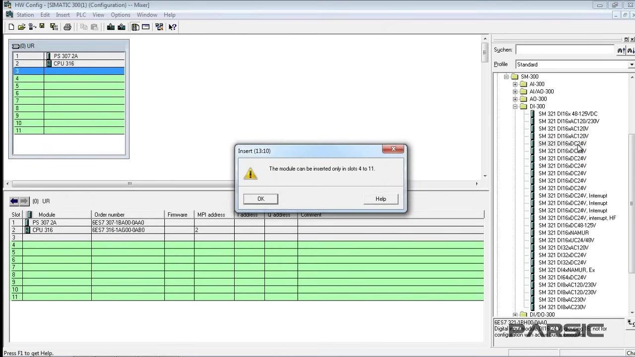
Task: Click the context Help arrow icon
Action: pyautogui.click(x=172, y=27)
